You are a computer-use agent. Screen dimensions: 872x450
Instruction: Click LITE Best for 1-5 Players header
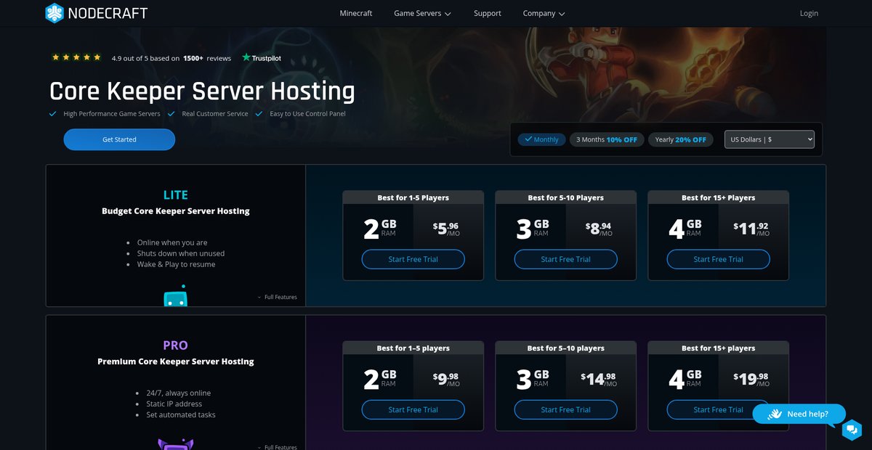[x=413, y=197]
